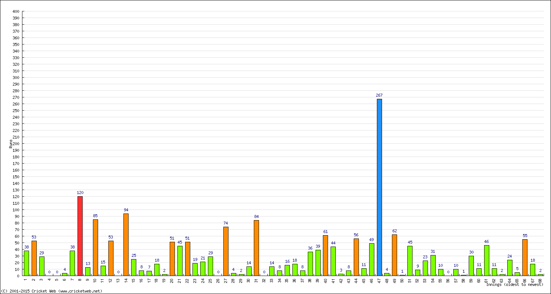Select the x-axis innings label 47
The image size is (551, 294).
click(x=379, y=280)
